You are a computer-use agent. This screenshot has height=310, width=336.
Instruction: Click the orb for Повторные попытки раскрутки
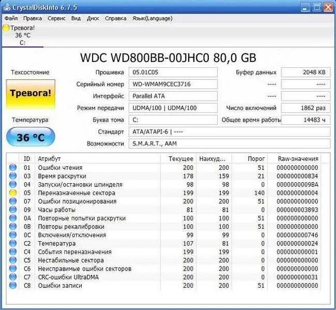point(13,218)
